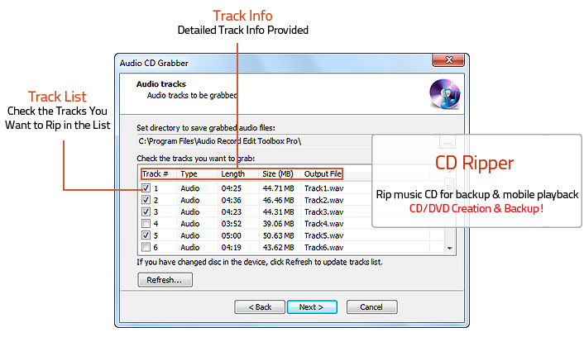The height and width of the screenshot is (337, 584).
Task: Select the Track2.wav output file cell
Action: click(x=323, y=200)
